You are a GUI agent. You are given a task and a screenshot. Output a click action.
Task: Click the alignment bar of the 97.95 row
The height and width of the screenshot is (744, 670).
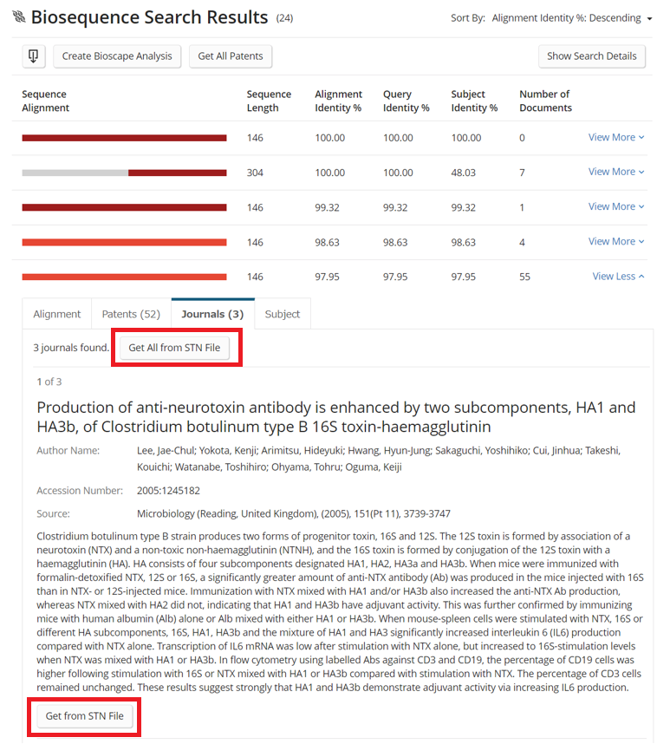[x=124, y=277]
